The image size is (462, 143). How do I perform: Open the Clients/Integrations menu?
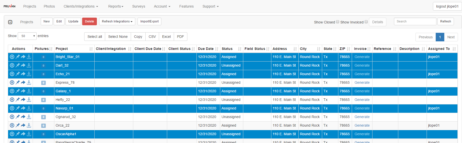[x=81, y=7]
